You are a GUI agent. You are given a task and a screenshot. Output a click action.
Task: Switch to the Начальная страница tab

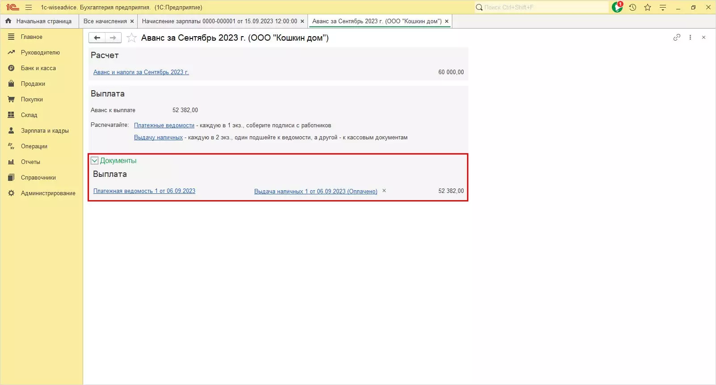click(x=39, y=21)
